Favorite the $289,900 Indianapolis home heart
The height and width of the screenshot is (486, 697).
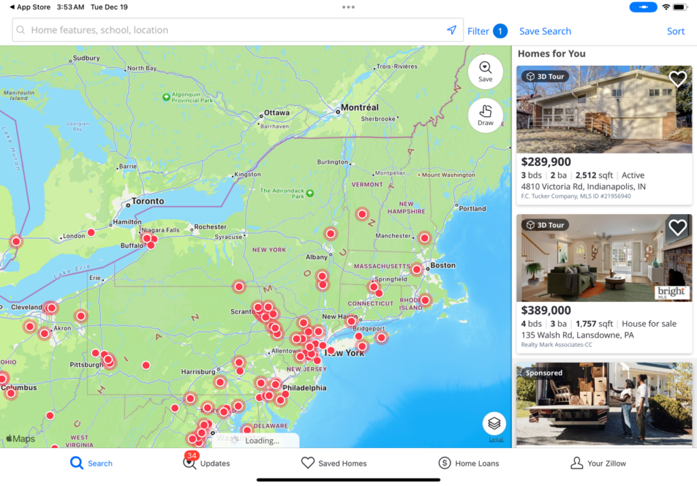pyautogui.click(x=677, y=79)
